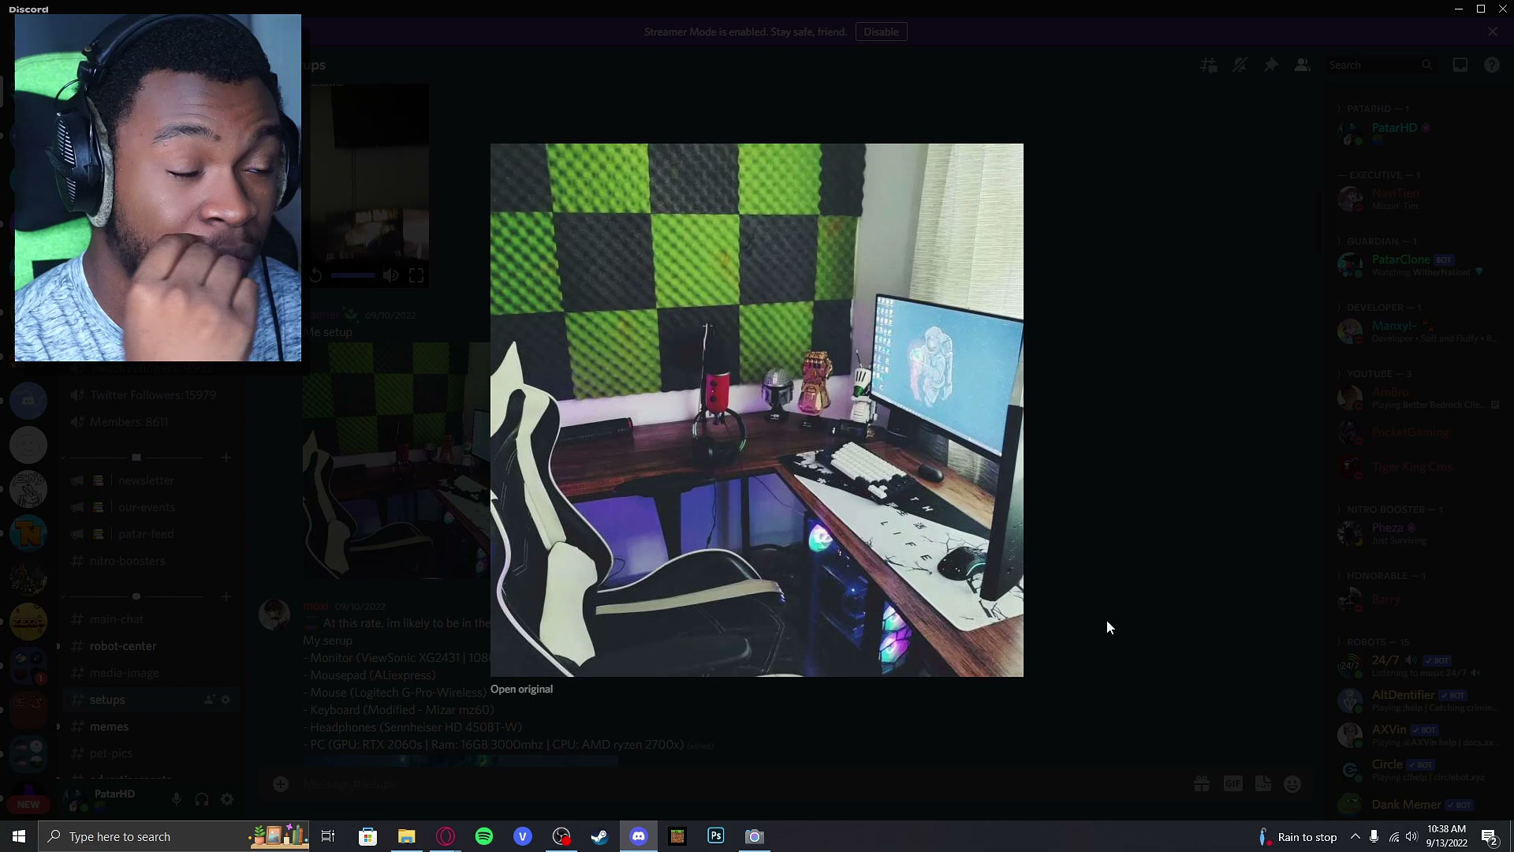This screenshot has width=1514, height=852.
Task: Show hidden tray icons chevron
Action: 1355,836
